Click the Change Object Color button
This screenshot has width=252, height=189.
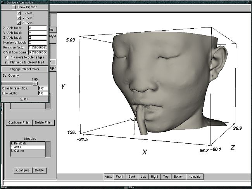coord(24,69)
